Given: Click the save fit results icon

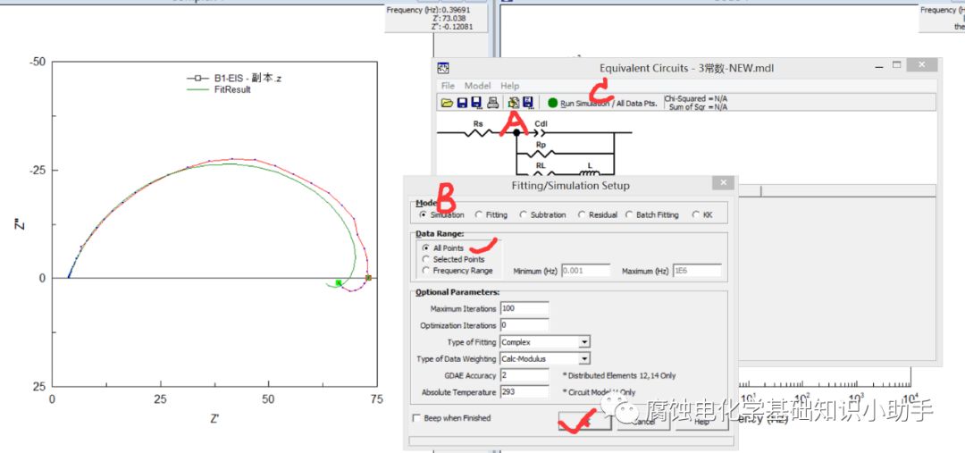Looking at the screenshot, I should (x=528, y=104).
